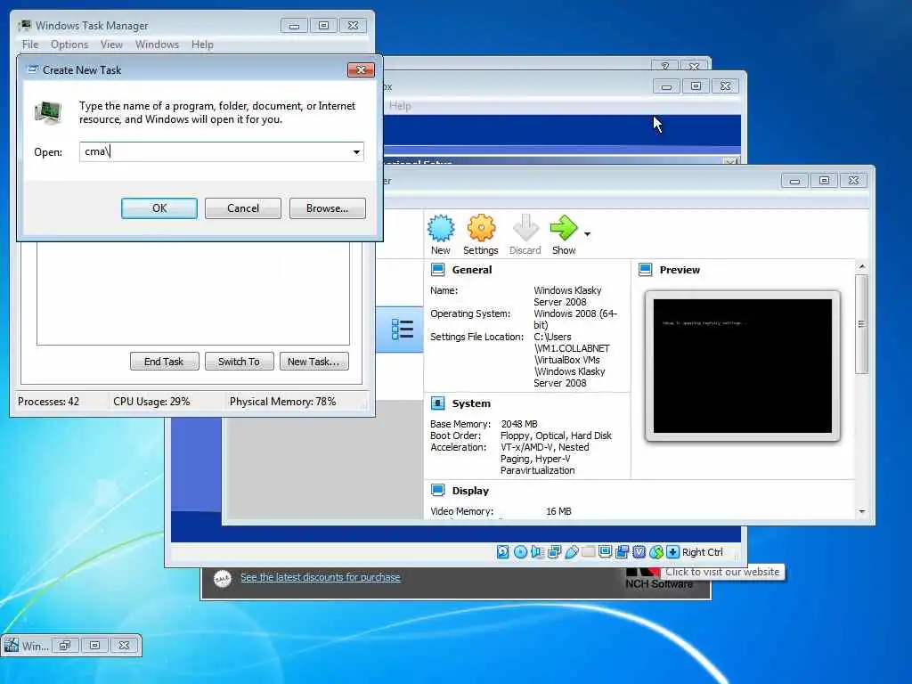The image size is (912, 684).
Task: Click the Display section heading
Action: [470, 491]
